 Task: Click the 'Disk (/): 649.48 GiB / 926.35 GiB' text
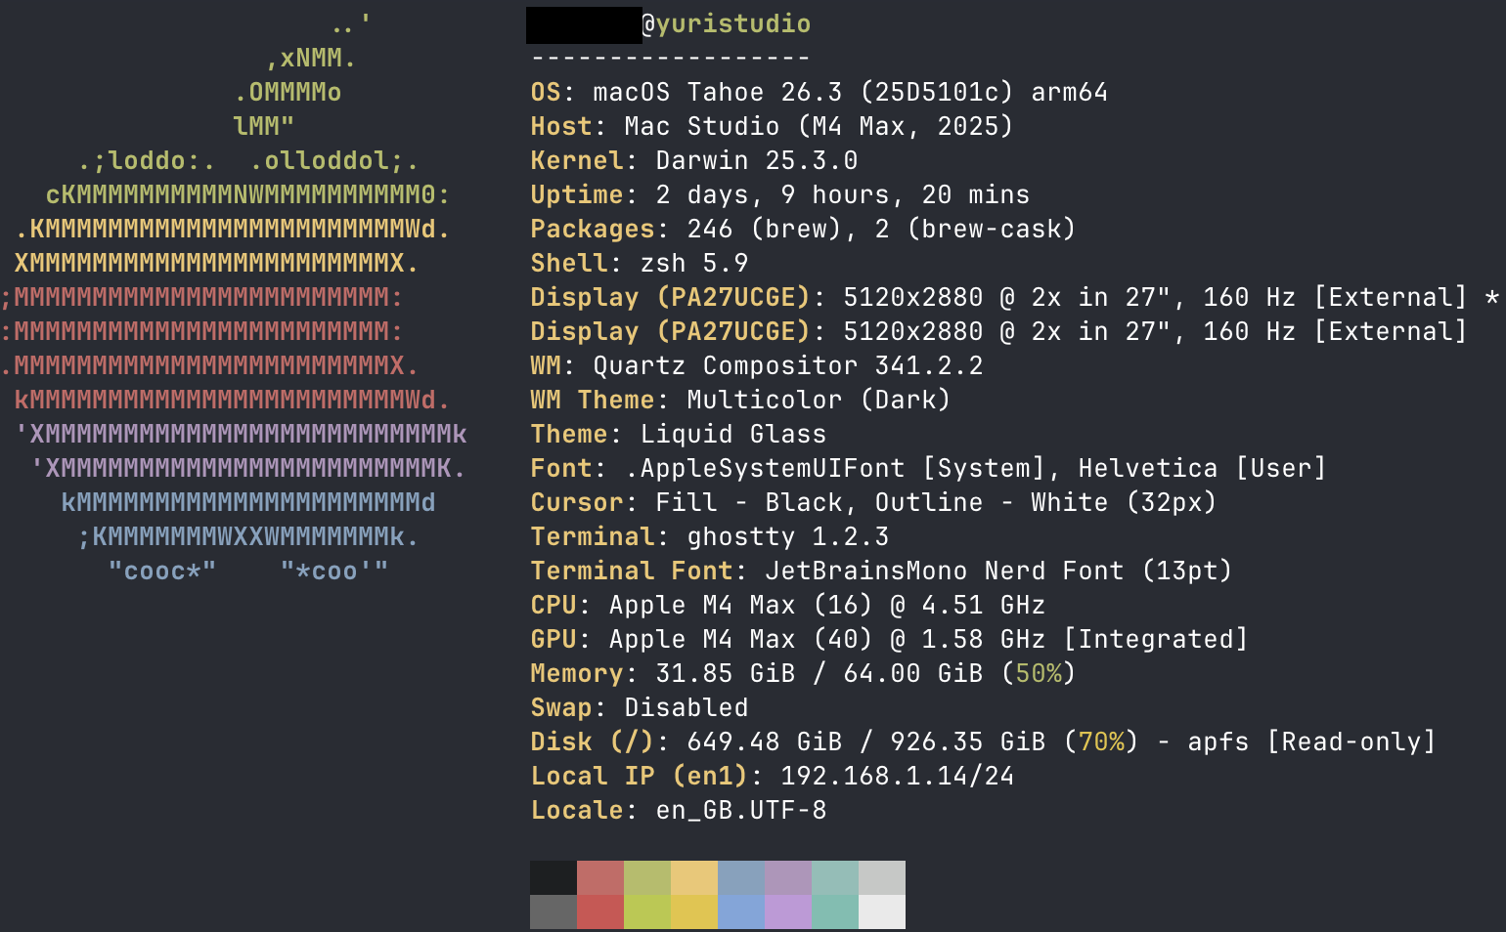click(788, 741)
